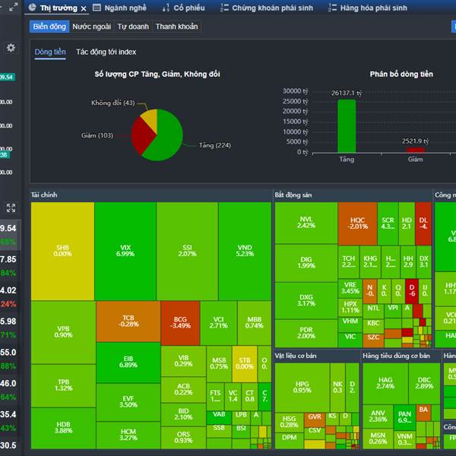Select the PDR 2.00% treemap tile
456x456 pixels.
coord(306,333)
